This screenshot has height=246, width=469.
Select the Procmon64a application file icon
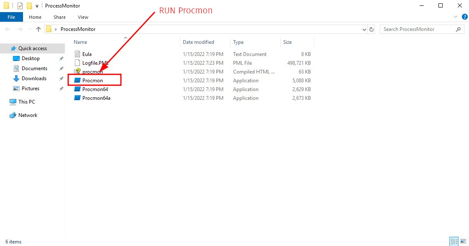pos(77,98)
